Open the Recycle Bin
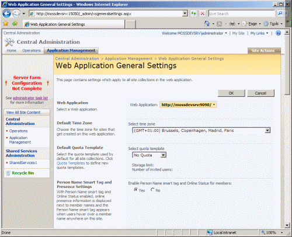The width and height of the screenshot is (292, 237). pos(23,173)
